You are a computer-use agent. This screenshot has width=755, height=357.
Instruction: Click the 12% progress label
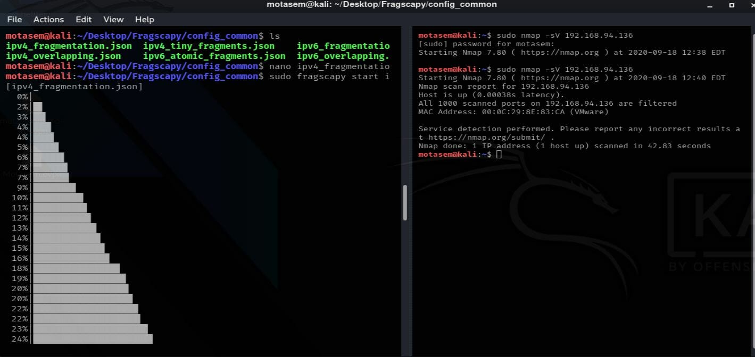click(19, 218)
